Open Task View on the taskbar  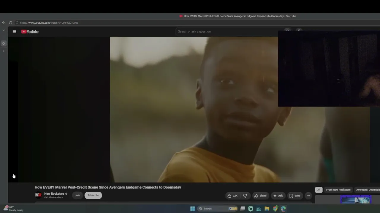point(243,209)
